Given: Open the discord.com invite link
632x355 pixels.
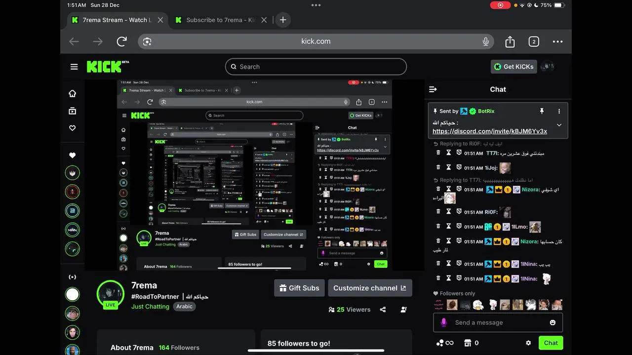Looking at the screenshot, I should click(490, 131).
